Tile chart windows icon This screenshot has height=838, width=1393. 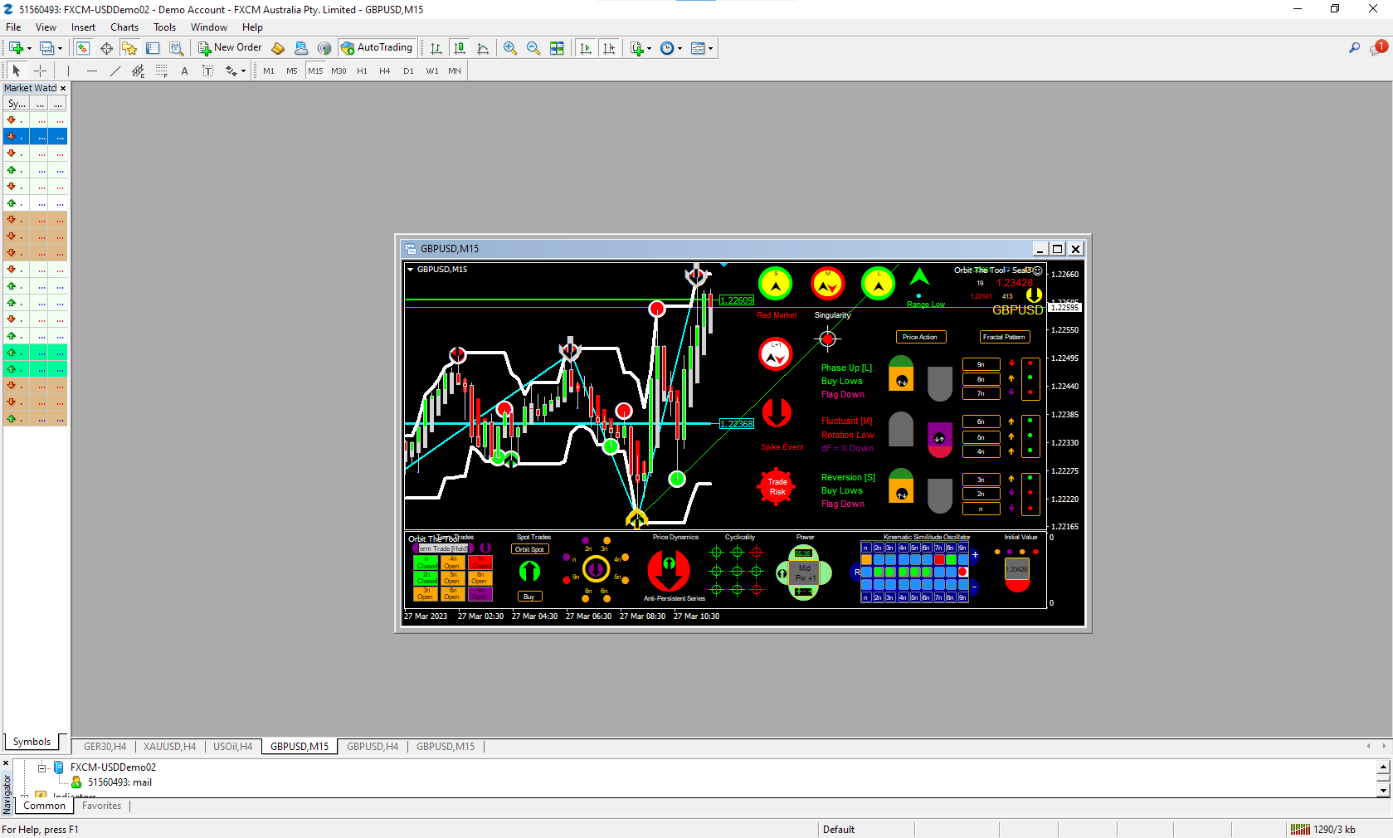coord(557,48)
